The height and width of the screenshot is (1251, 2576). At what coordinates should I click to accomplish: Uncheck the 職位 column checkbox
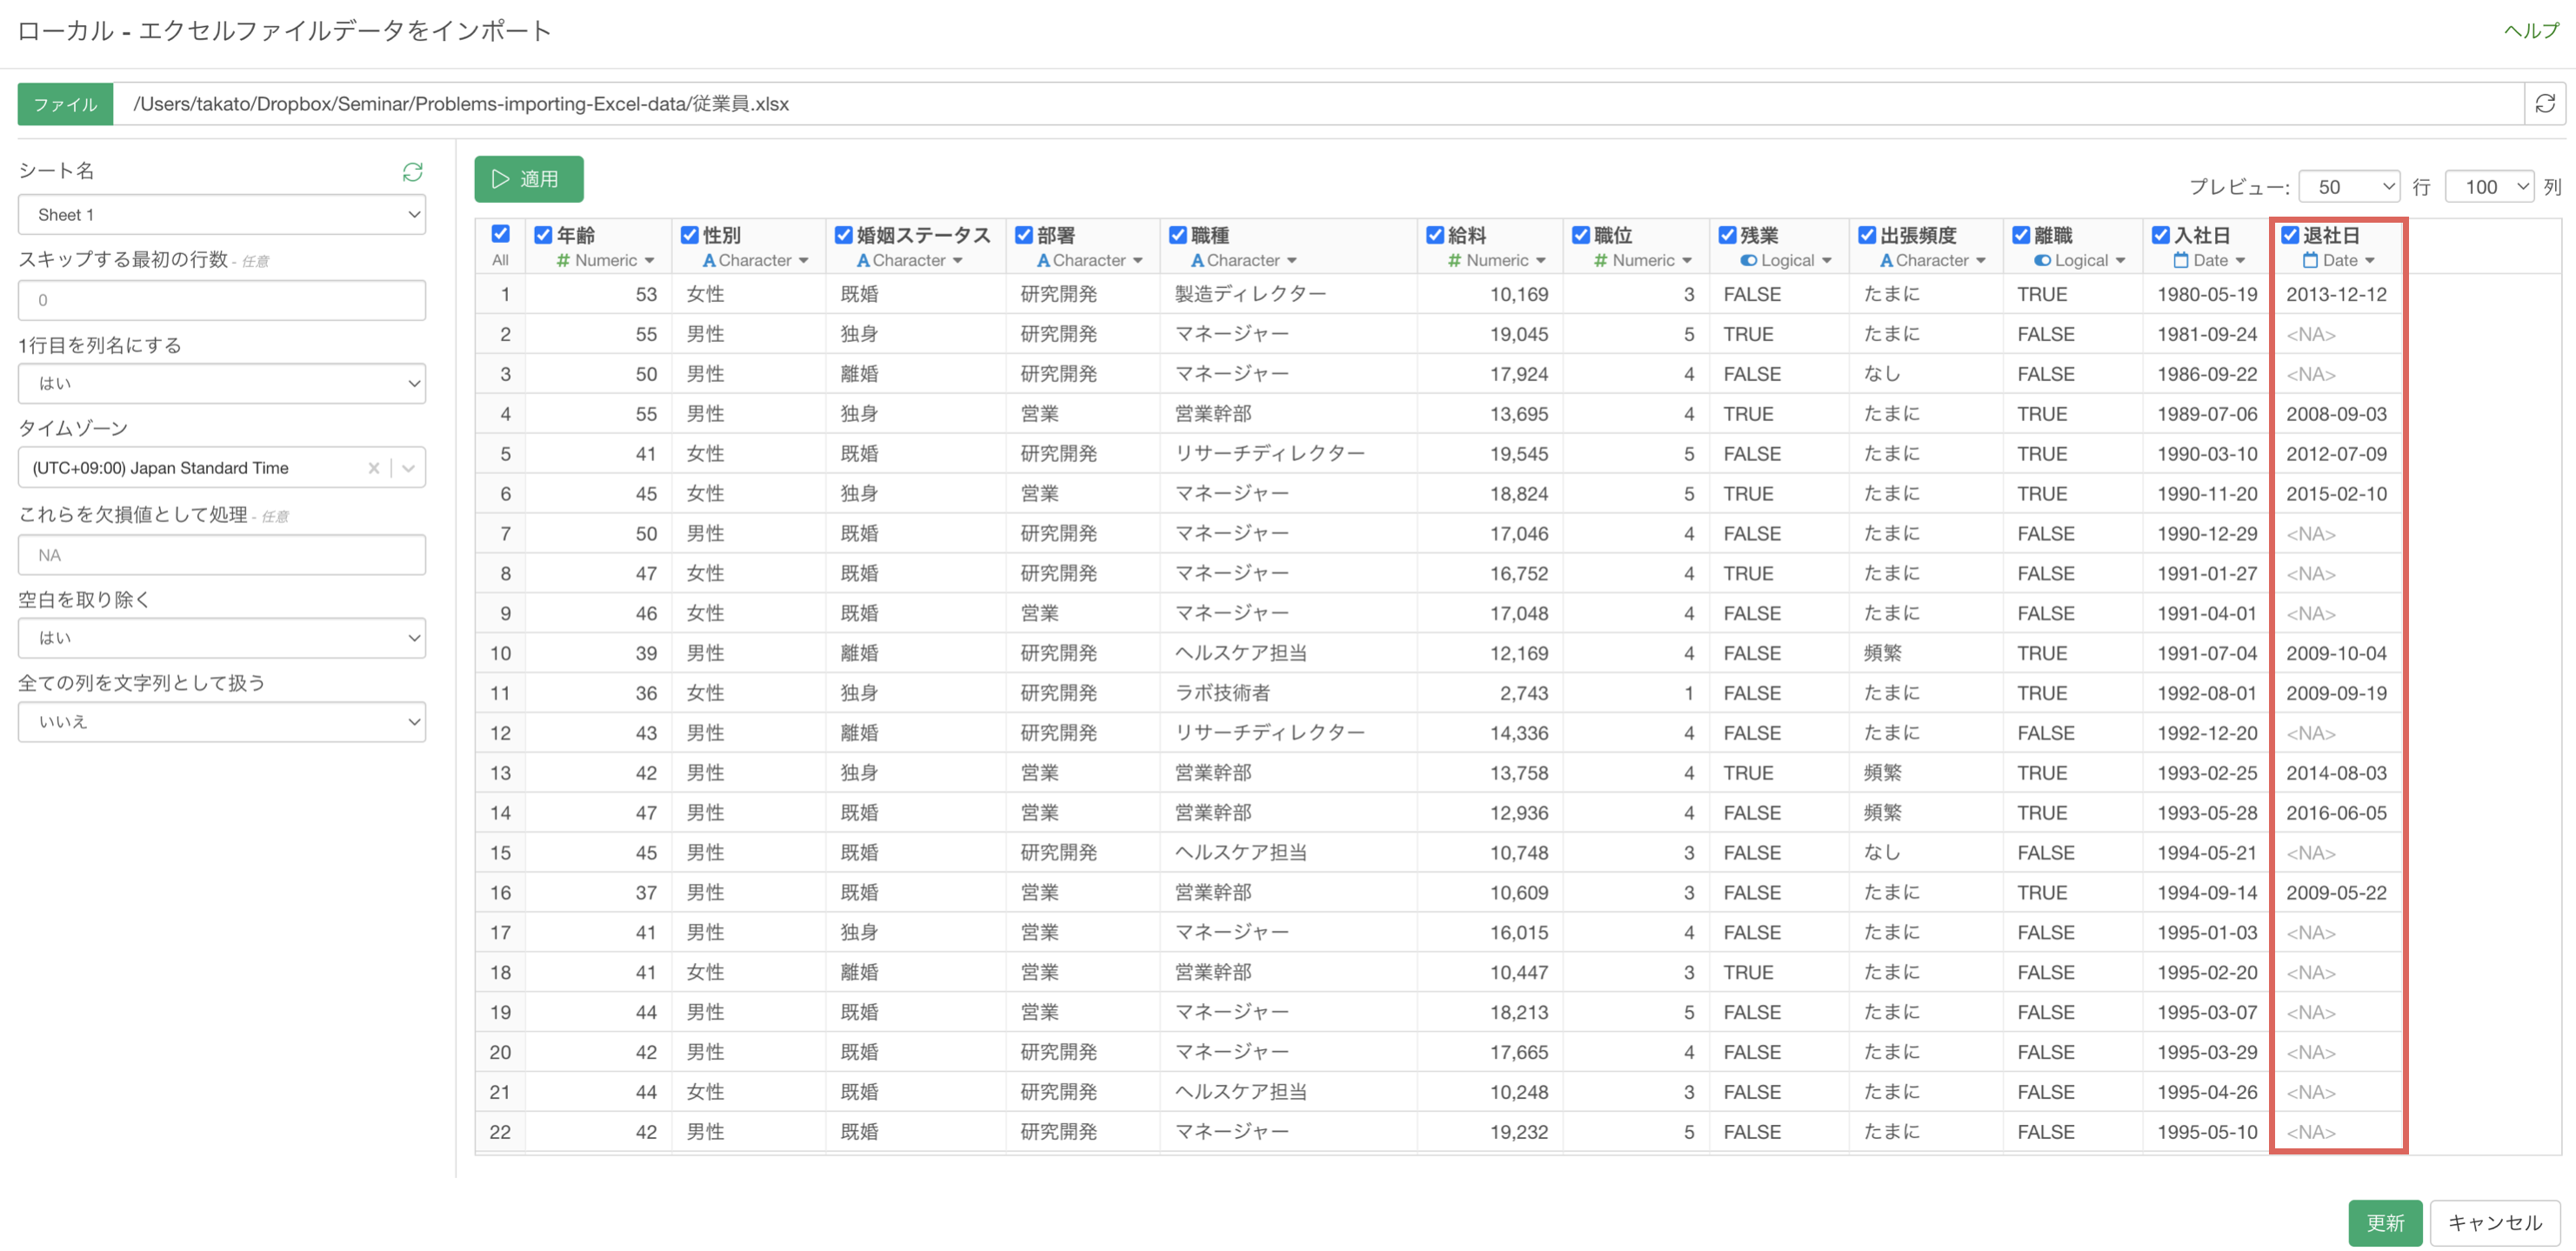point(1580,235)
